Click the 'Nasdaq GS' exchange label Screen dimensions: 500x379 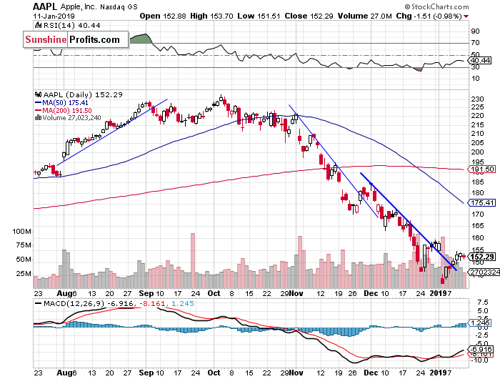pos(119,6)
